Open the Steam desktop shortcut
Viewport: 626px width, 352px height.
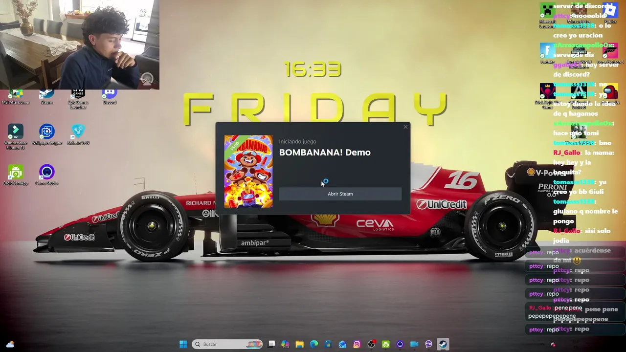pyautogui.click(x=46, y=97)
